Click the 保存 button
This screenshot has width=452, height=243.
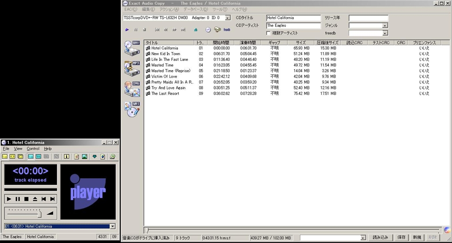tap(401, 237)
